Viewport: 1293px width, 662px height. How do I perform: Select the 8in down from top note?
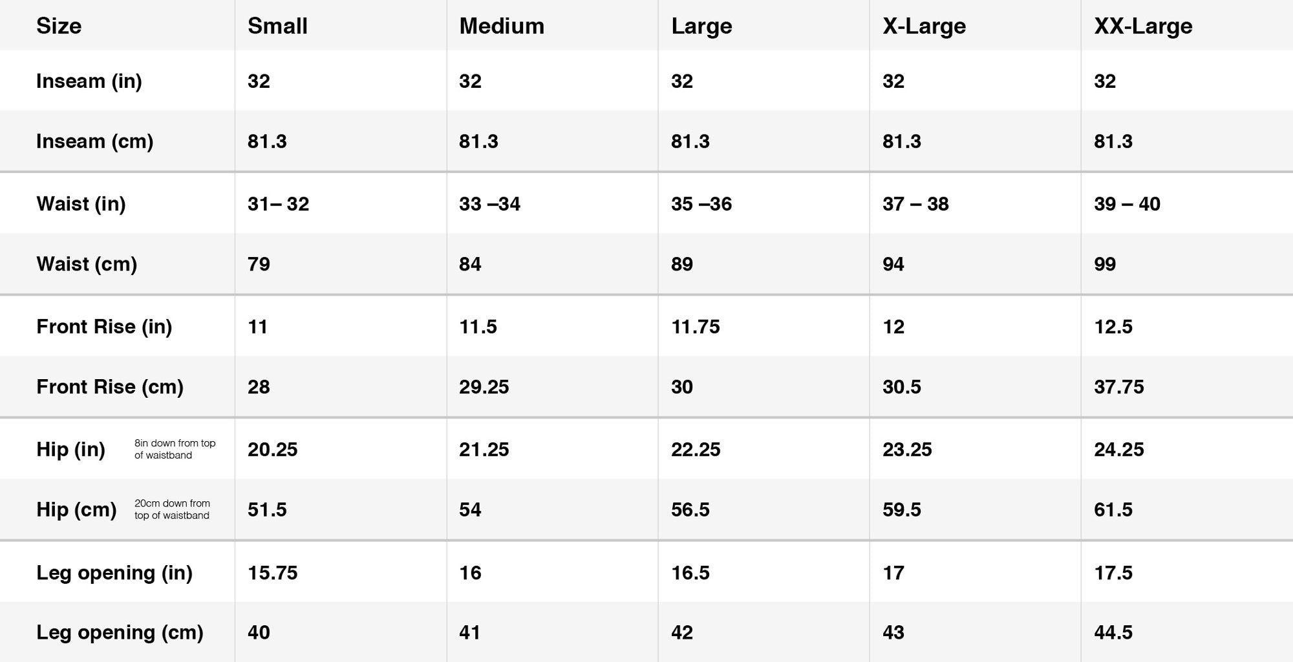click(175, 449)
